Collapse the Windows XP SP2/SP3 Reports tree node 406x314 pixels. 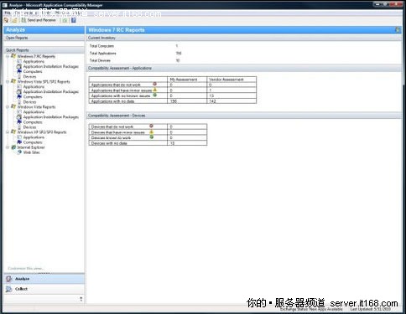pyautogui.click(x=8, y=132)
